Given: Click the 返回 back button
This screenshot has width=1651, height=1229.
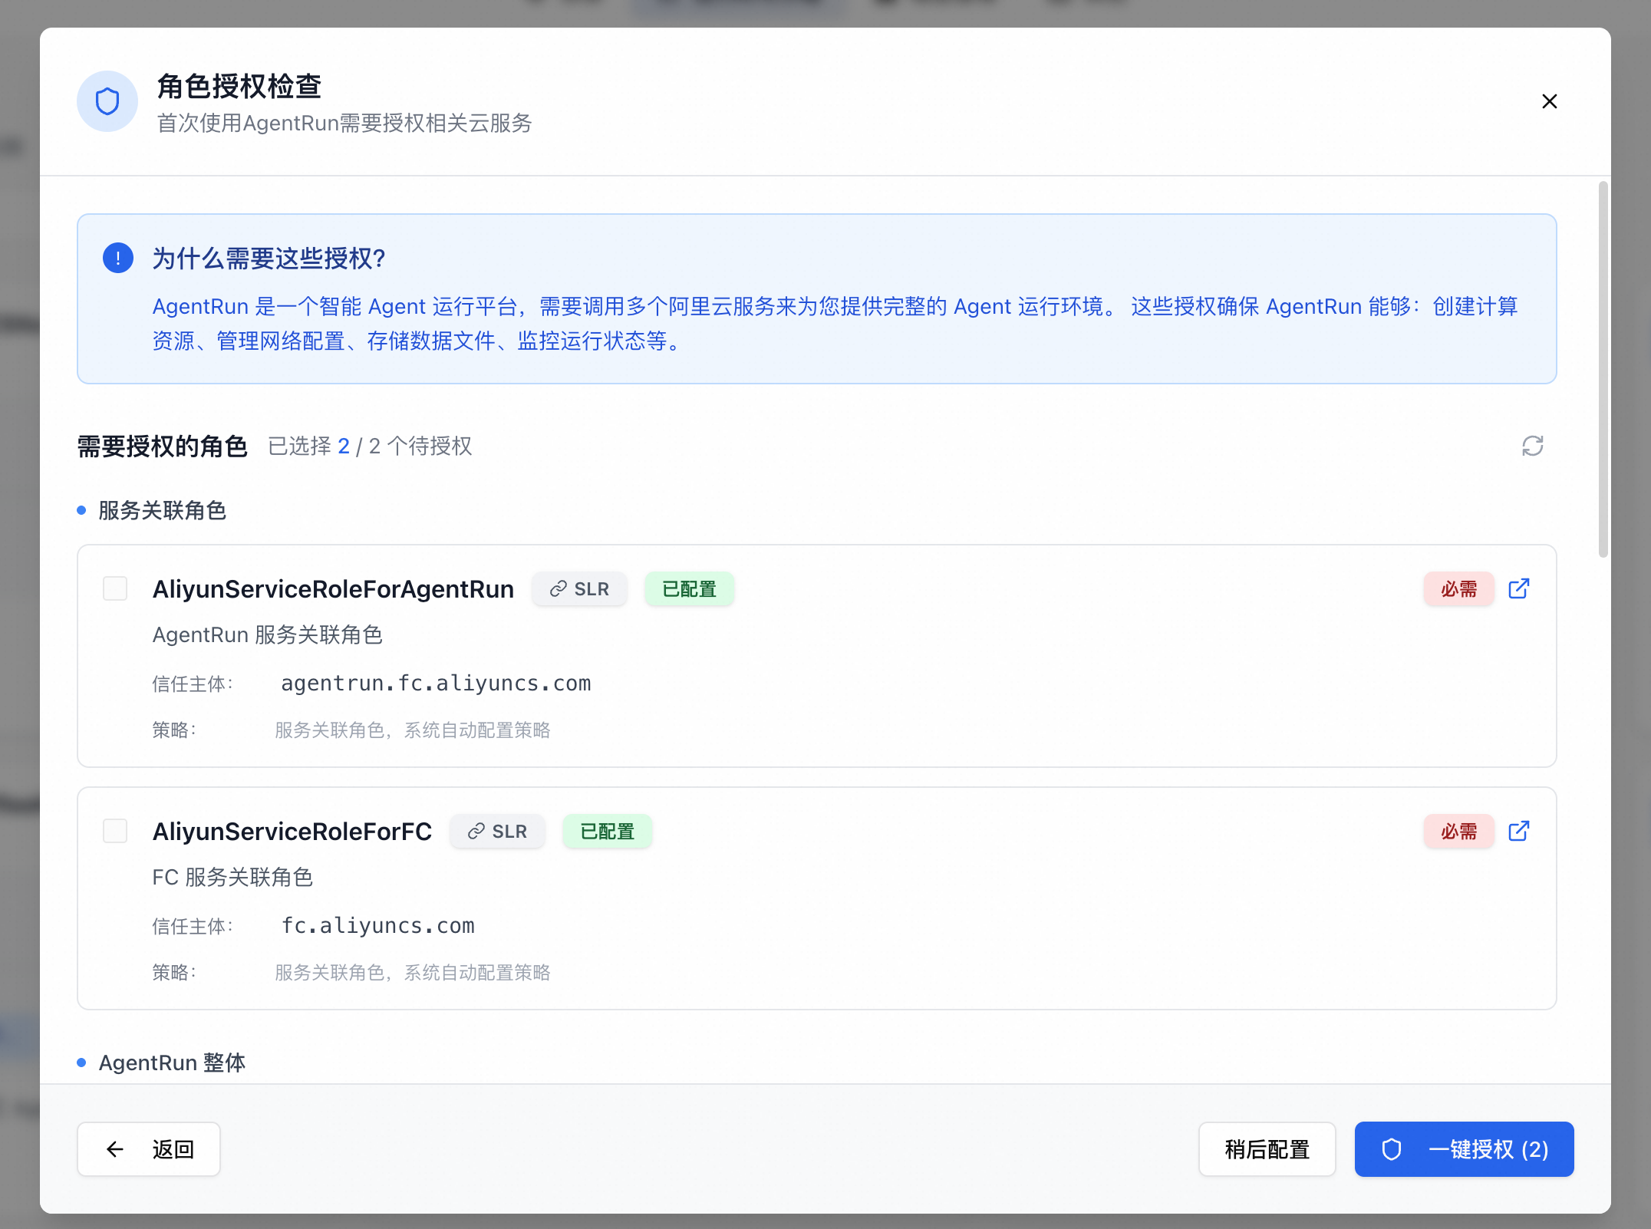Looking at the screenshot, I should coord(149,1149).
